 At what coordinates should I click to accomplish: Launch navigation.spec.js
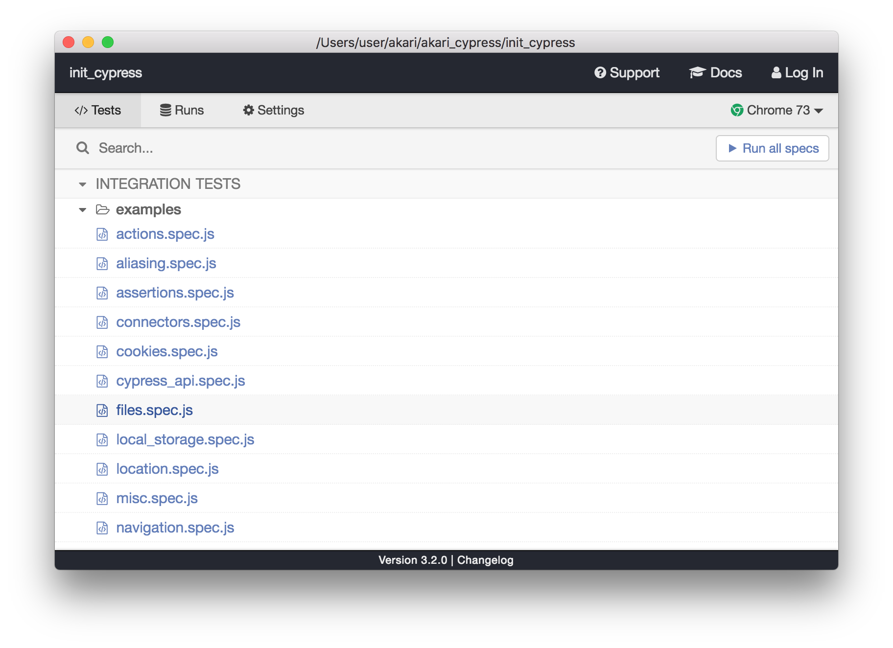coord(175,528)
